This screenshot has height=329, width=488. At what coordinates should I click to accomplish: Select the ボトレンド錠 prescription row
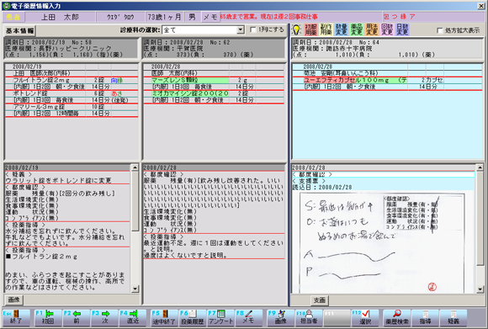pos(72,93)
